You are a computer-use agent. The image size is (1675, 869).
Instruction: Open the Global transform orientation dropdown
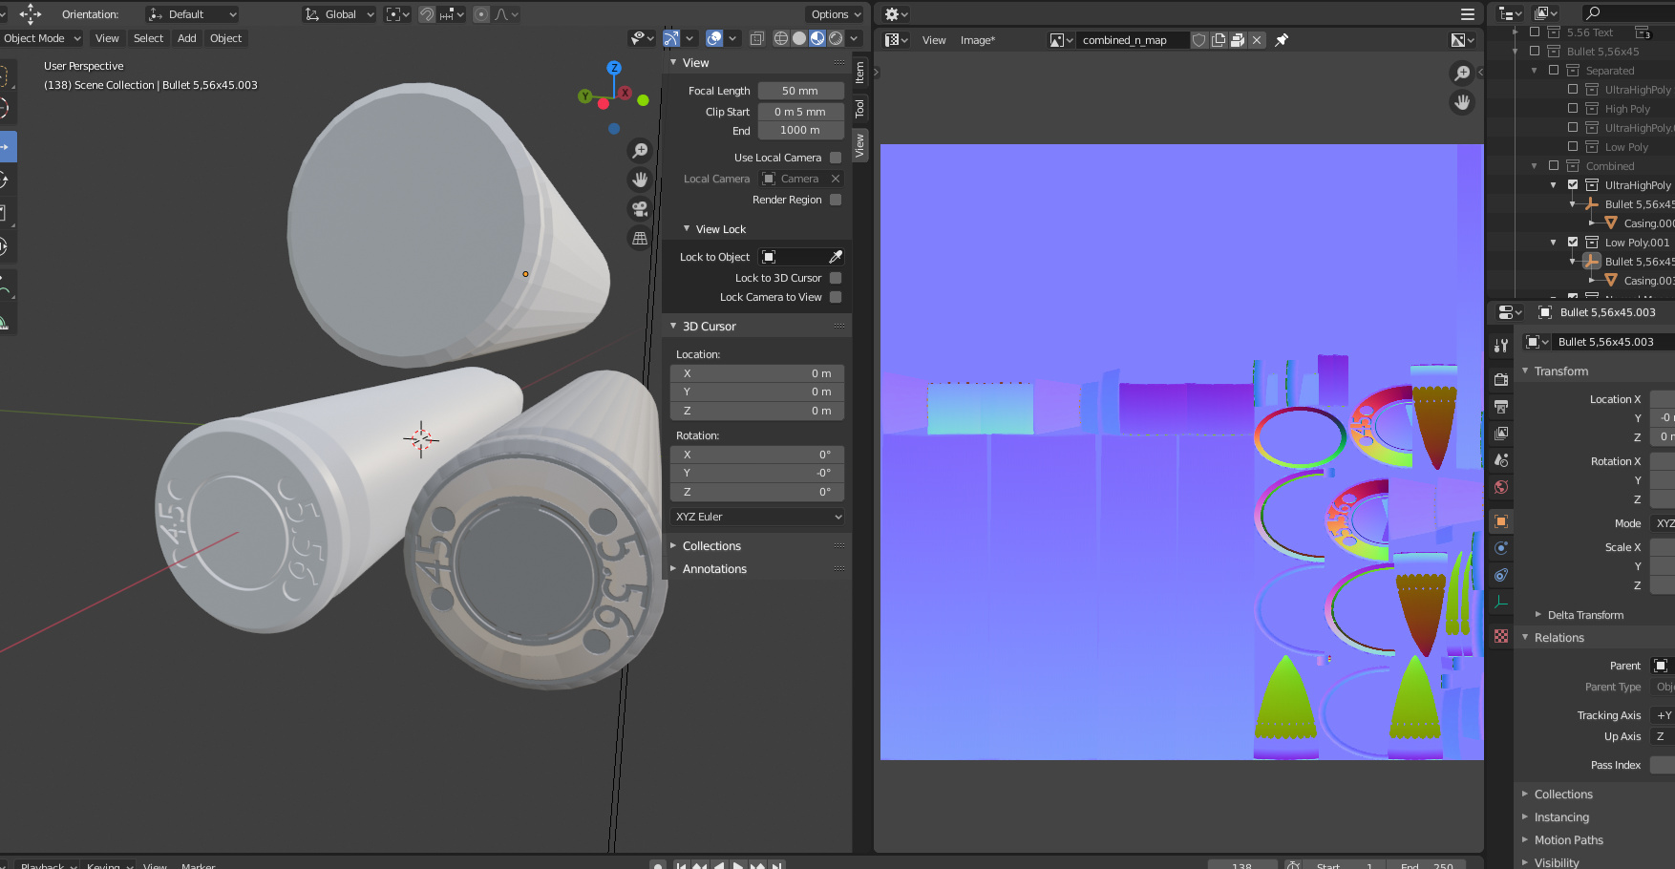click(x=340, y=14)
